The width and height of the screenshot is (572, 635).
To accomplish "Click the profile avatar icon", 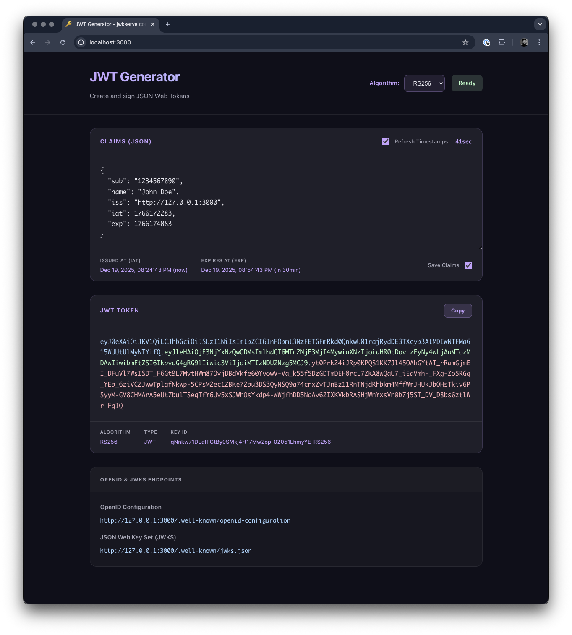I will pyautogui.click(x=523, y=42).
